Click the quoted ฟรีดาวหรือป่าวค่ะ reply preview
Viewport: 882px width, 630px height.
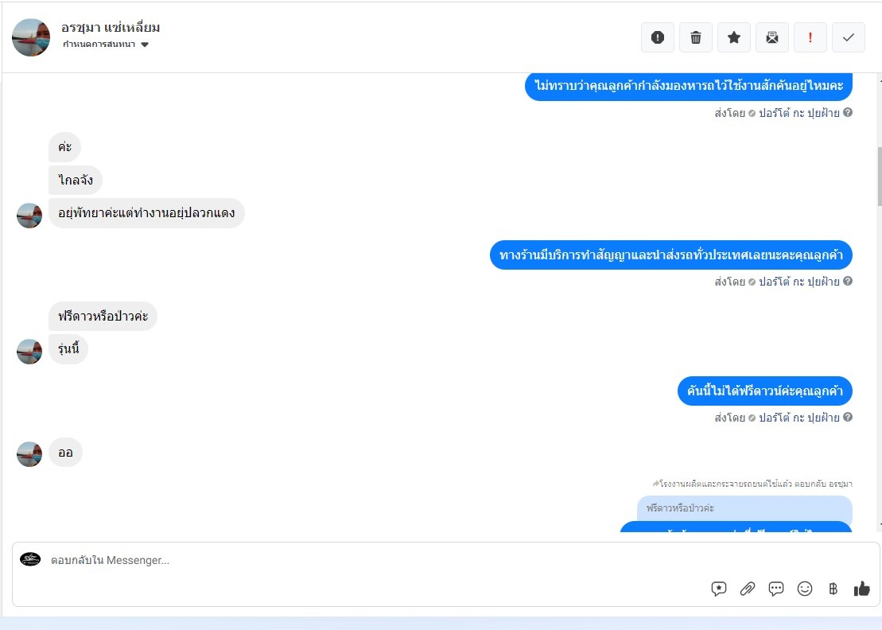(744, 508)
